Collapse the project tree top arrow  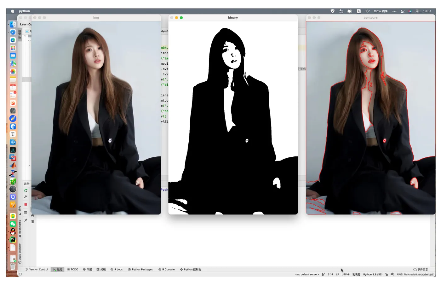(25, 36)
